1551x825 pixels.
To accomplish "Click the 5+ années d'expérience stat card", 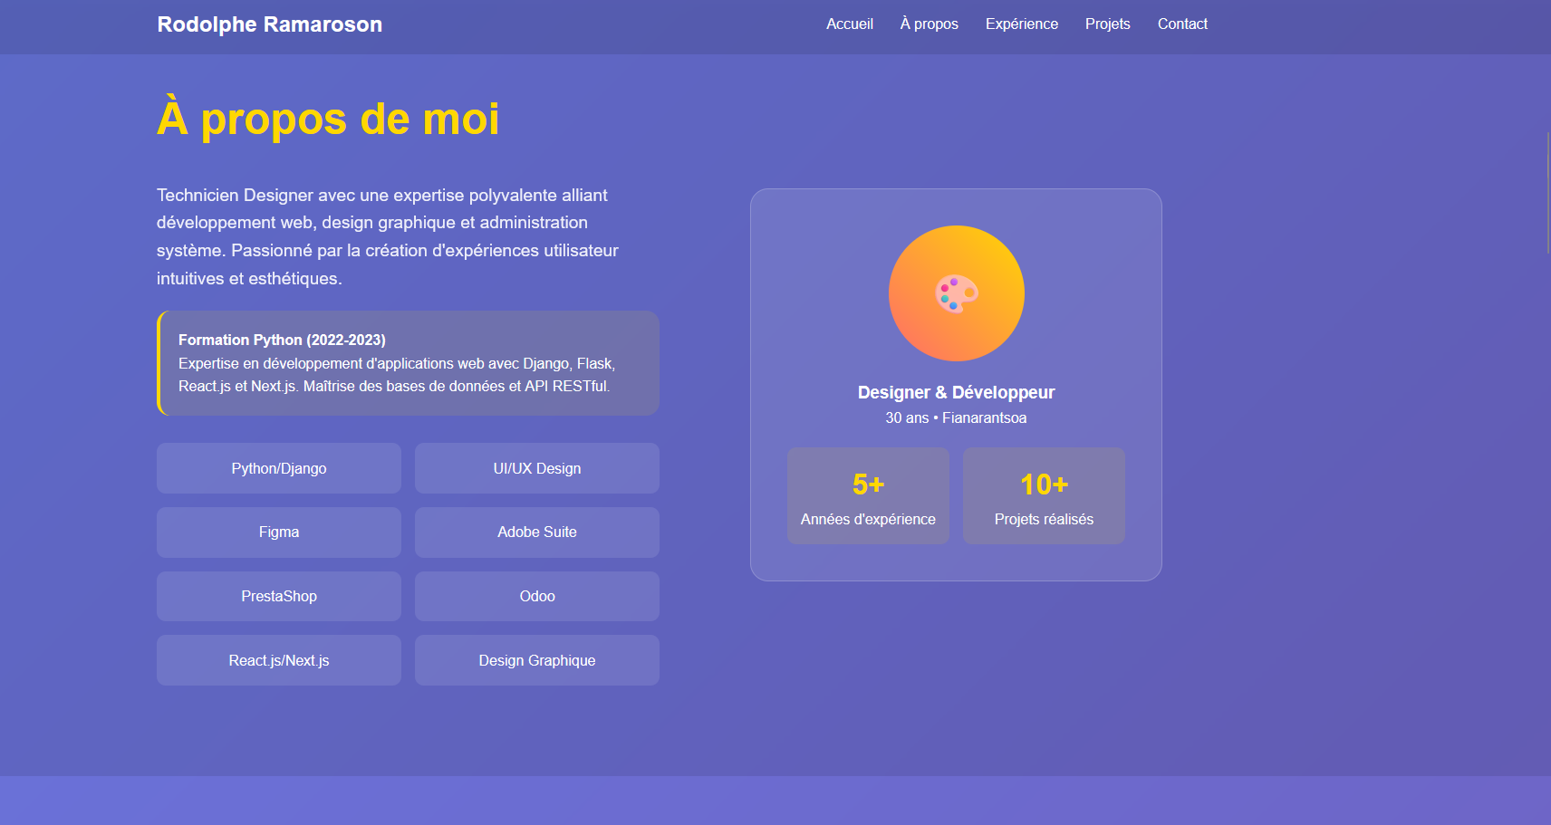I will [867, 495].
